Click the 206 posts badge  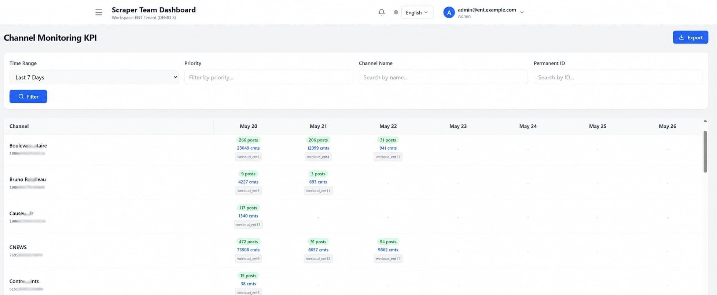pyautogui.click(x=318, y=140)
